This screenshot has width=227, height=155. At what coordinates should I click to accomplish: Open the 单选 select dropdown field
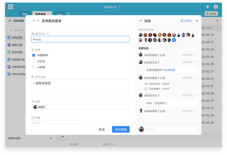click(56, 122)
